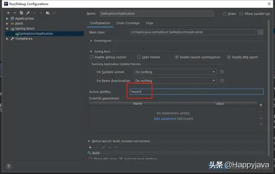
Task: Click the Value column header in parameters table
Action: click(220, 104)
